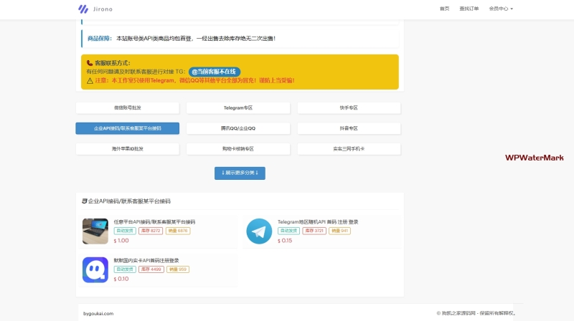Viewport: 574px width, 321px height.
Task: Open the blue ghost app product icon
Action: point(95,270)
